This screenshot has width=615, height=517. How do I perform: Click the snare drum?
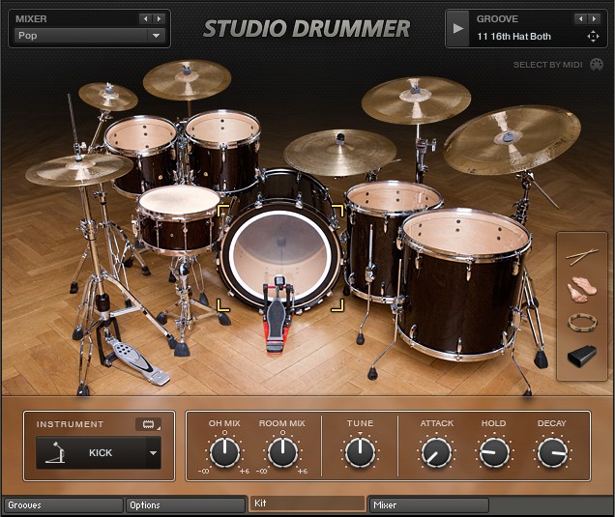point(179,218)
